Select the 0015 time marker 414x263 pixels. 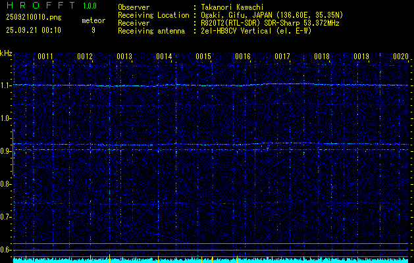(203, 57)
